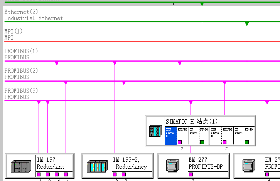Select the IM 157 Redundant station device icon
Viewport: 280px width, 181px height.
click(21, 166)
